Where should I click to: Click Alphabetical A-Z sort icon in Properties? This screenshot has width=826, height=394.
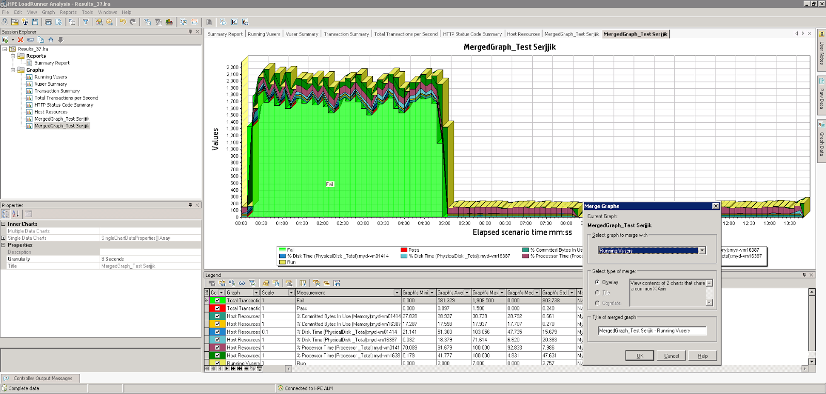pyautogui.click(x=15, y=214)
